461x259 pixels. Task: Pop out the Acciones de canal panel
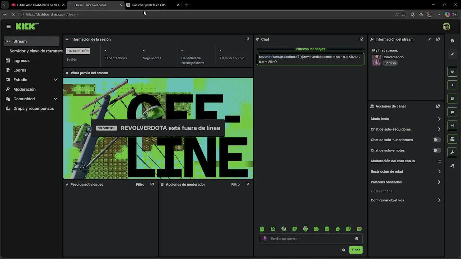[438, 106]
